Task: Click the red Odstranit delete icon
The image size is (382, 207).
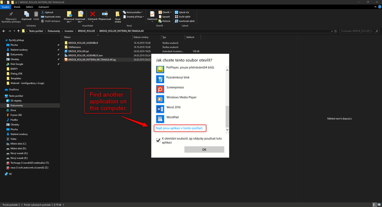Action: pyautogui.click(x=93, y=14)
